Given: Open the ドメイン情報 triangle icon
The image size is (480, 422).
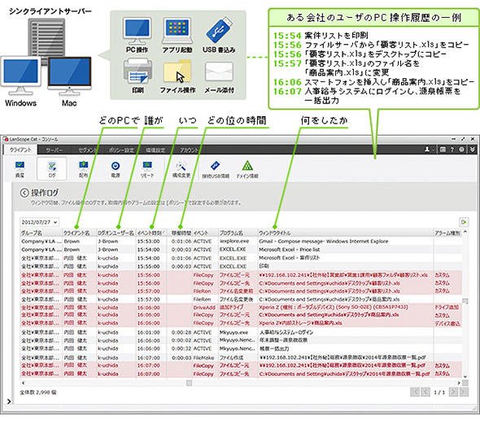Looking at the screenshot, I should [x=247, y=169].
